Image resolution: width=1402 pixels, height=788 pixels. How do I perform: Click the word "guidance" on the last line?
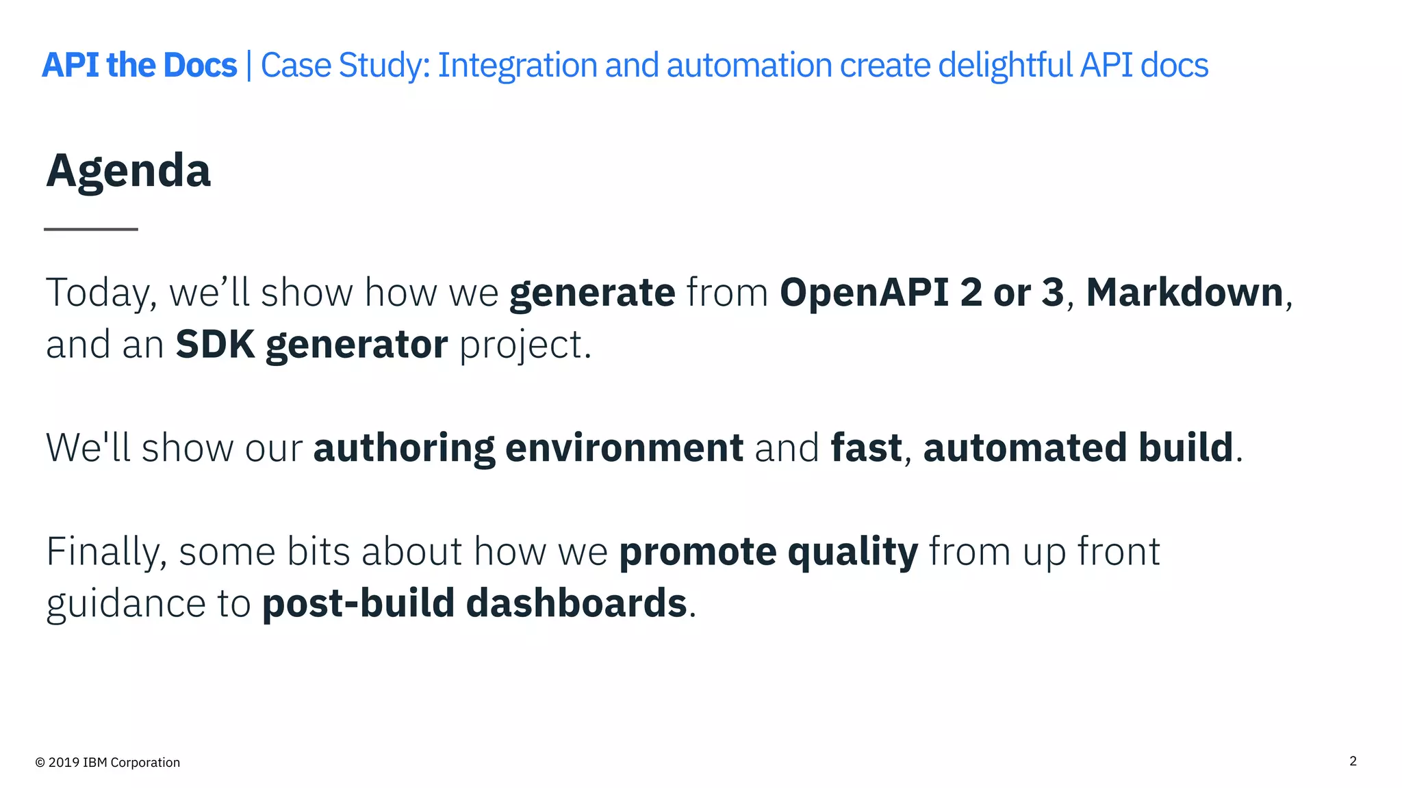pyautogui.click(x=126, y=604)
